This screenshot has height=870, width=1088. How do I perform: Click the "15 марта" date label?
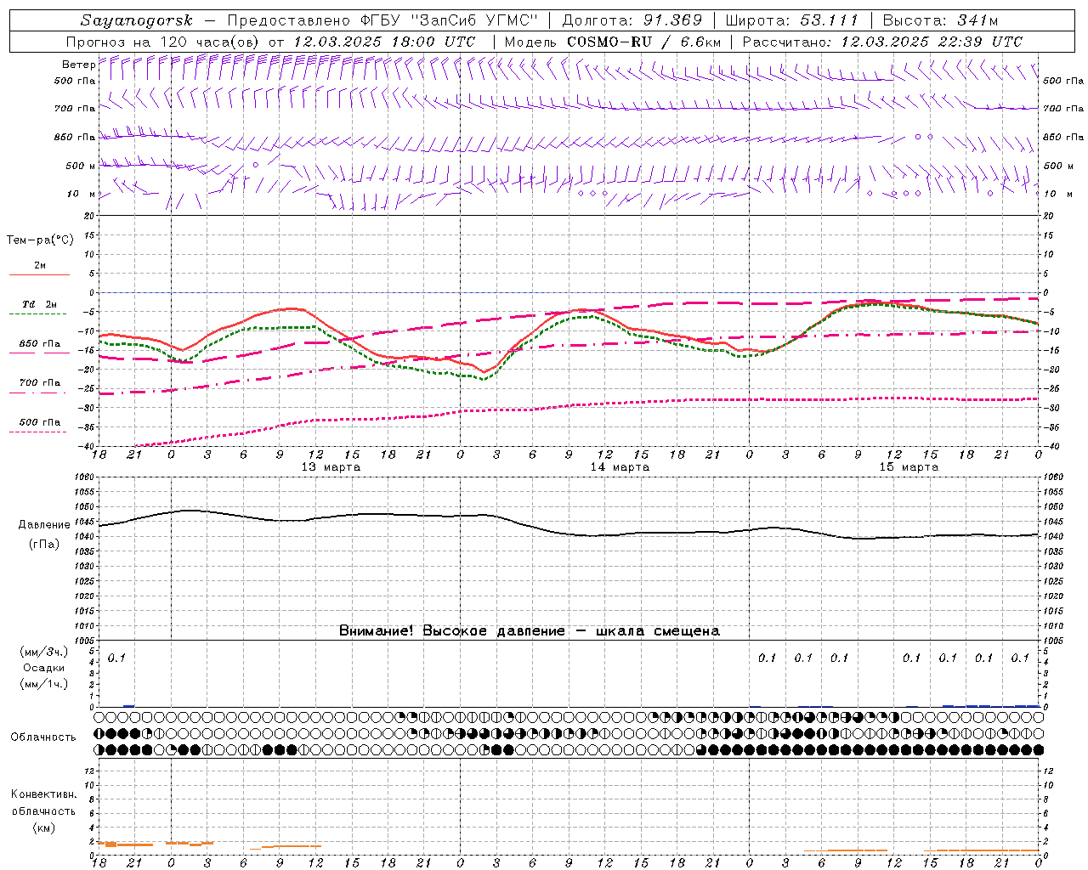tap(909, 467)
